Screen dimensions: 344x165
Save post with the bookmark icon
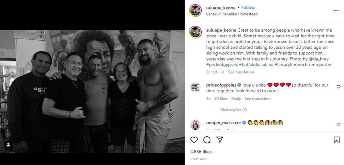point(337,140)
